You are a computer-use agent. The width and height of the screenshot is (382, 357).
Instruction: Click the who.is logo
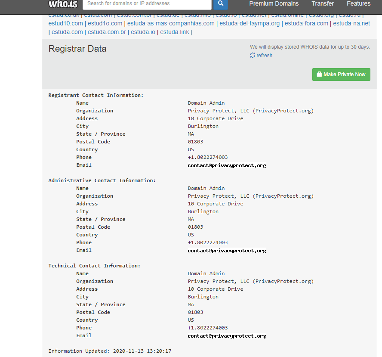click(63, 3)
